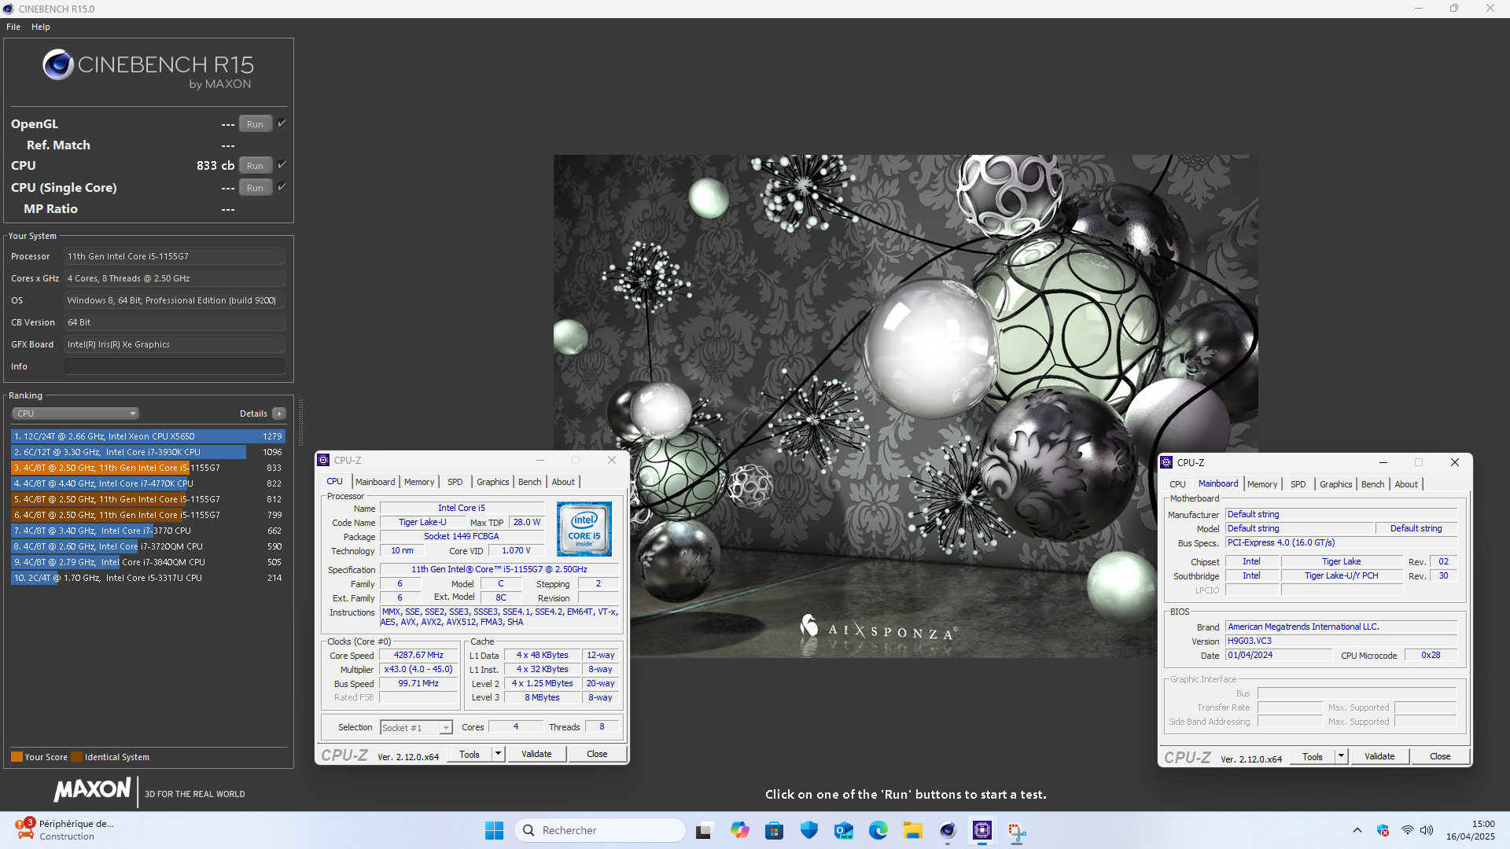The width and height of the screenshot is (1510, 849).
Task: Switch to Mainboard tab in left CPU-Z
Action: 375,482
